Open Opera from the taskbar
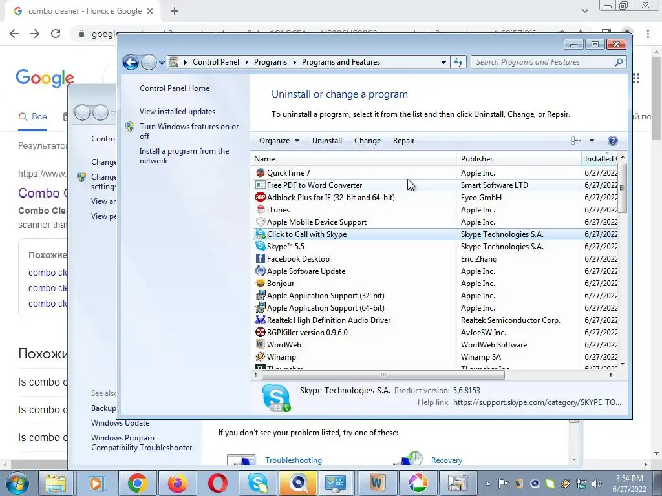The height and width of the screenshot is (496, 662). [x=218, y=483]
